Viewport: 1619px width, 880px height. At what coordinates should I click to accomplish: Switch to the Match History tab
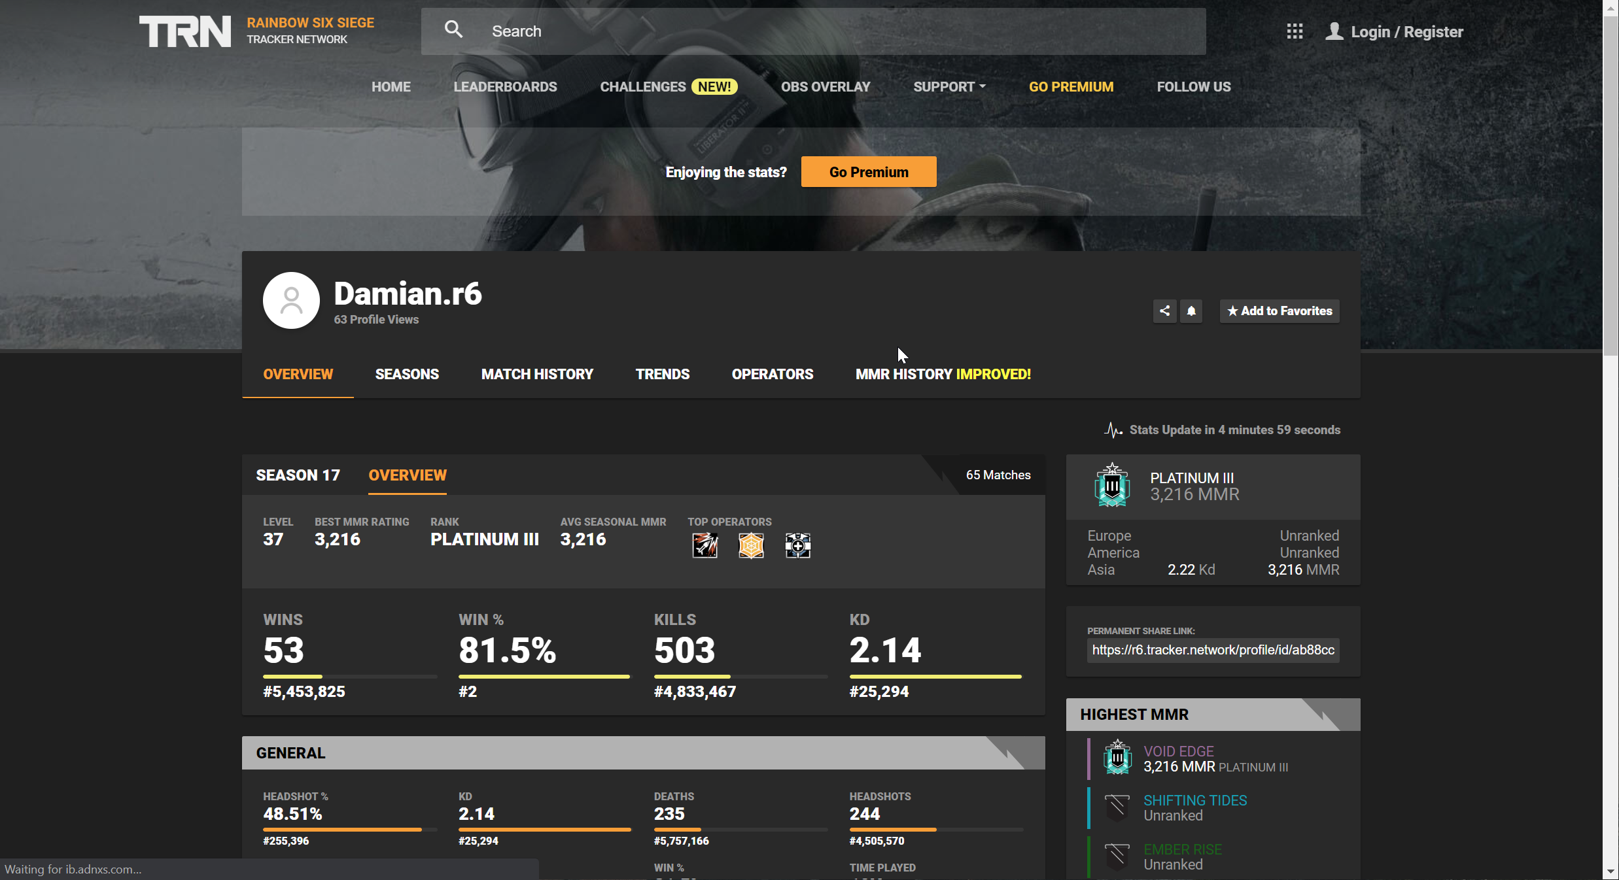537,374
